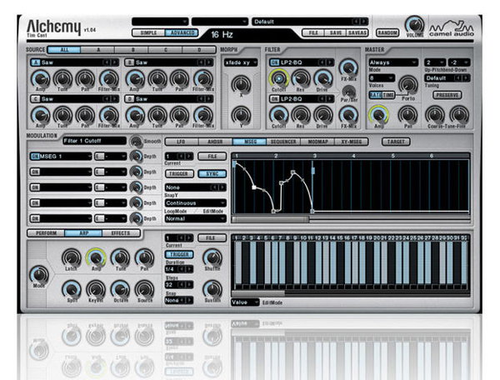Screen dimensions: 500x380
Task: Click the Porto knob in Master
Action: pyautogui.click(x=407, y=83)
